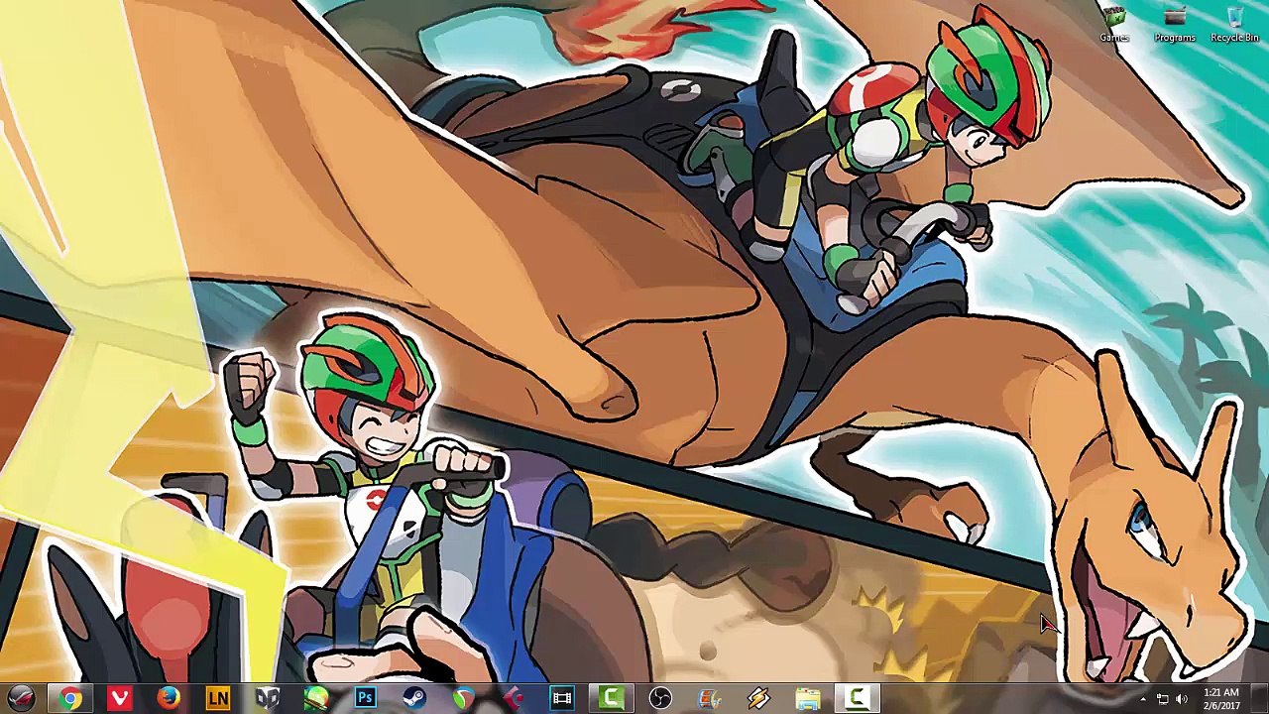Open Windows File Explorer from taskbar
1269x714 pixels.
808,699
